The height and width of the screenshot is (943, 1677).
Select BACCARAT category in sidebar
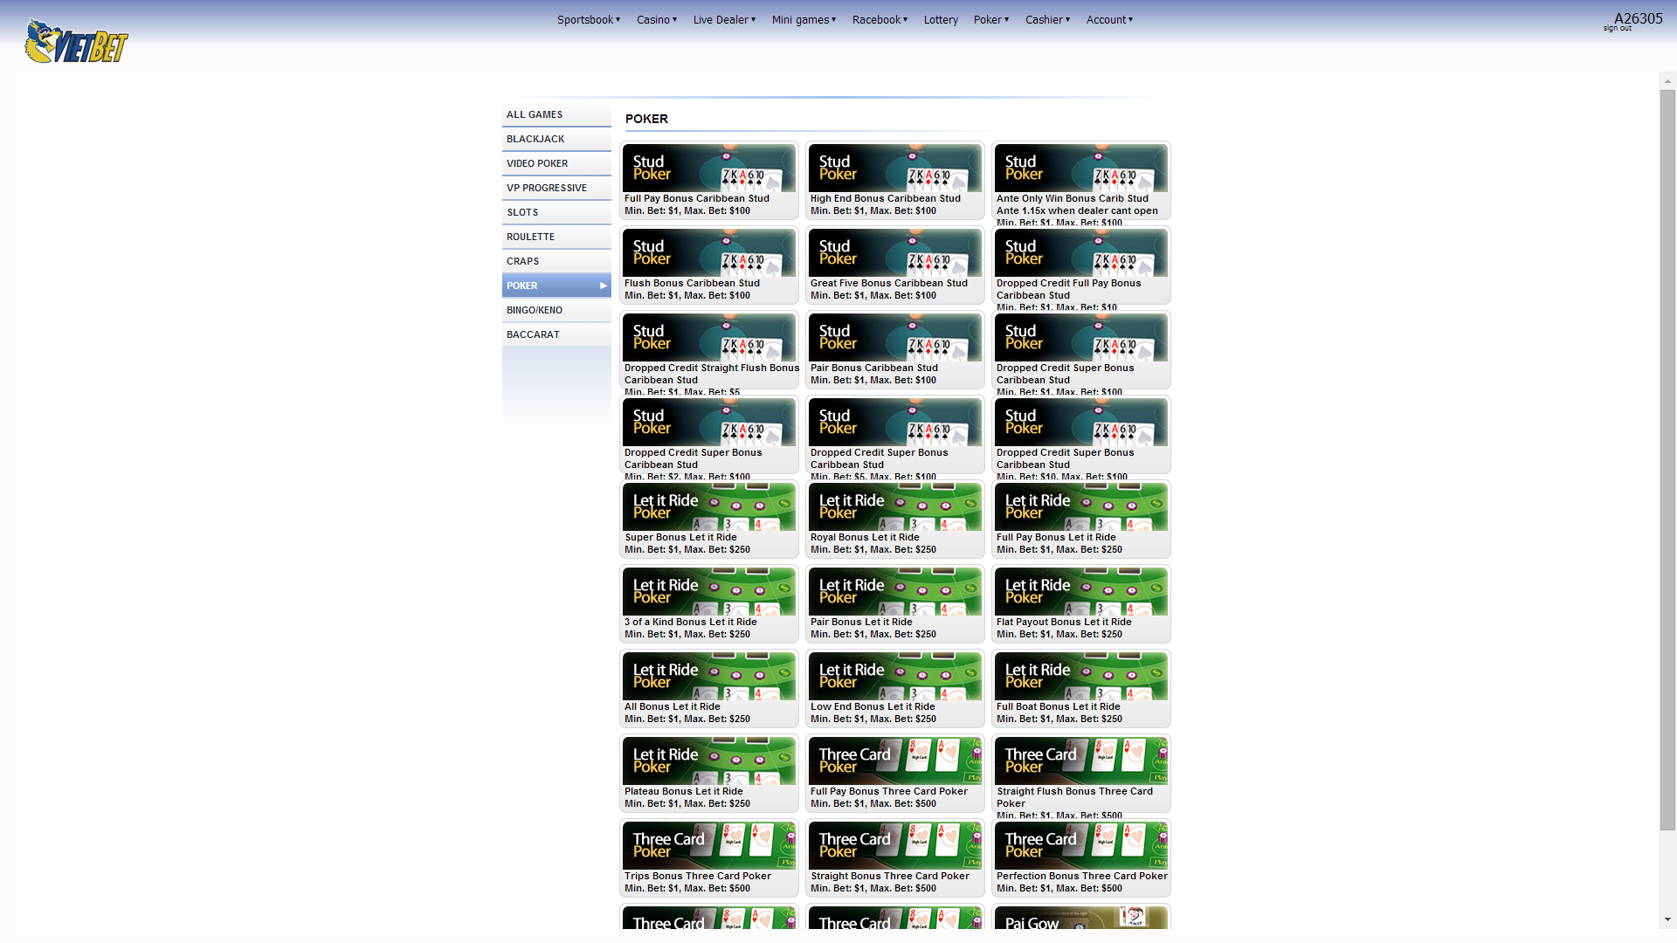coord(556,334)
